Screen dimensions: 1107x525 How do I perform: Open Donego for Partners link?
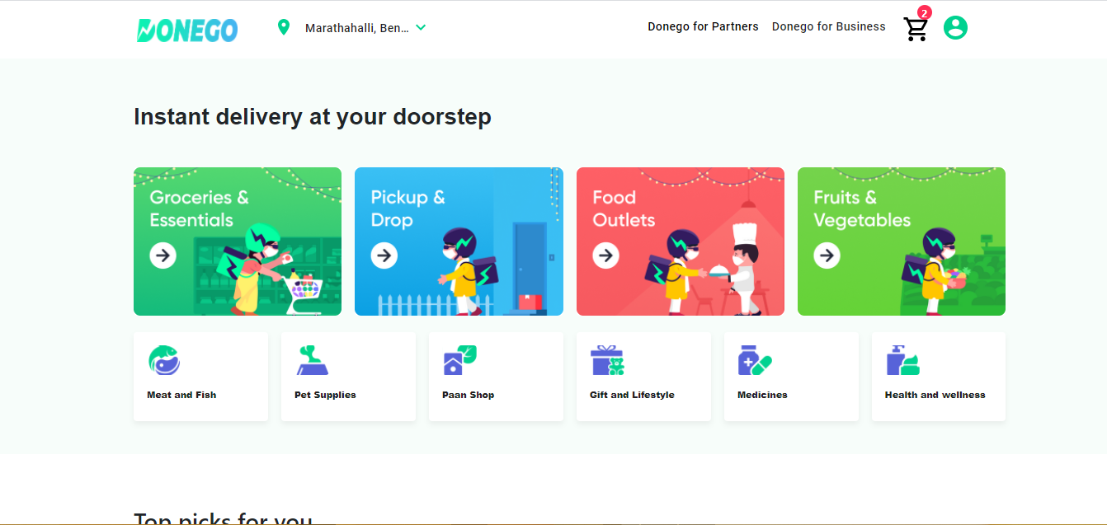[x=703, y=26]
